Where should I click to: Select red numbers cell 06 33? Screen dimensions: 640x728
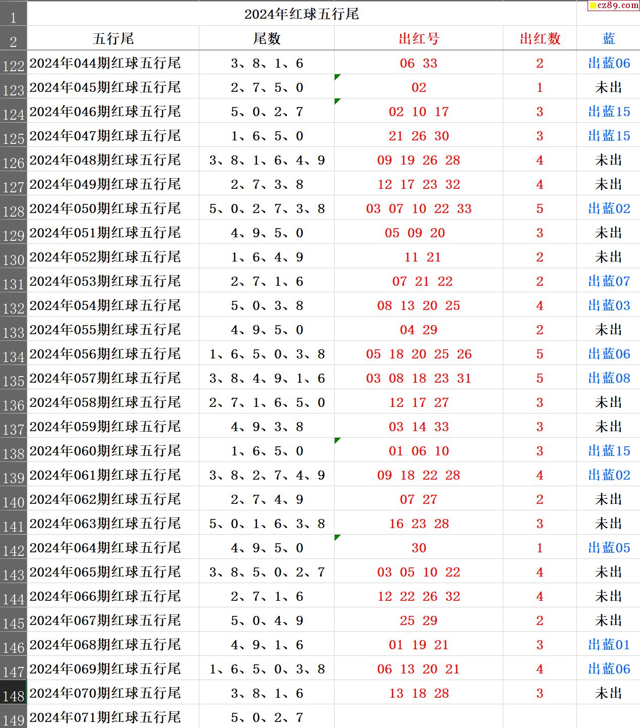tap(418, 63)
